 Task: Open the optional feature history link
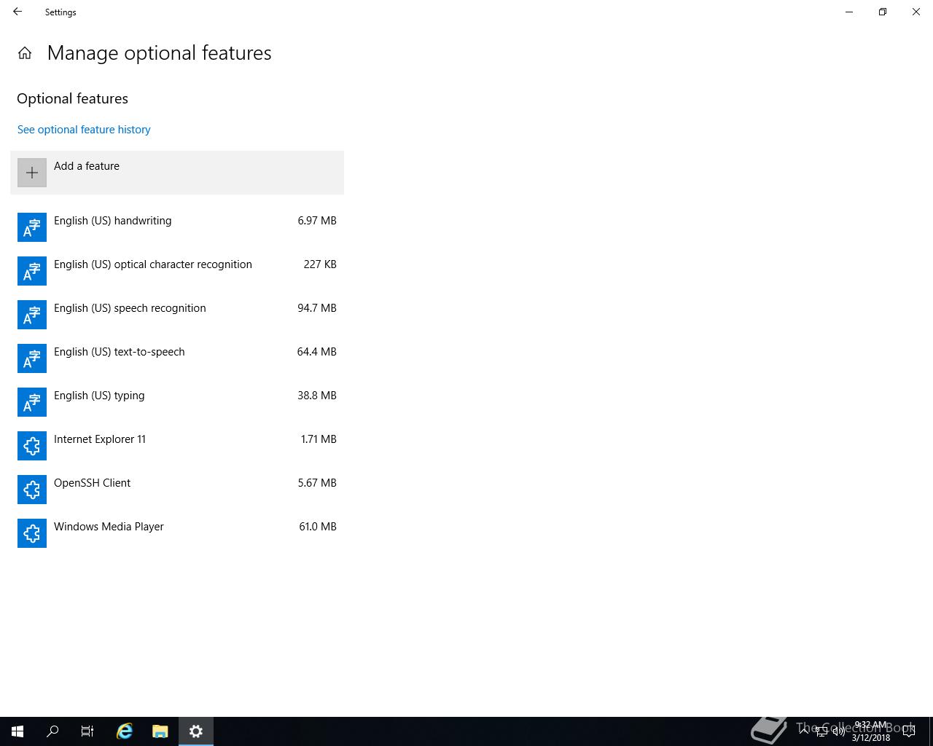[84, 130]
